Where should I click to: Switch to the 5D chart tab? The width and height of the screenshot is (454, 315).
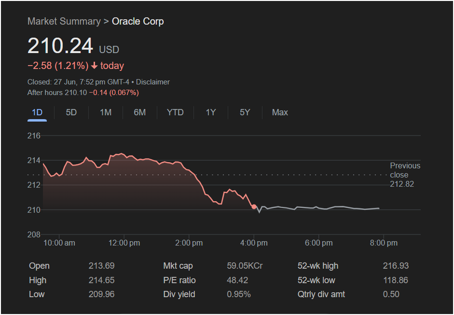tap(71, 112)
